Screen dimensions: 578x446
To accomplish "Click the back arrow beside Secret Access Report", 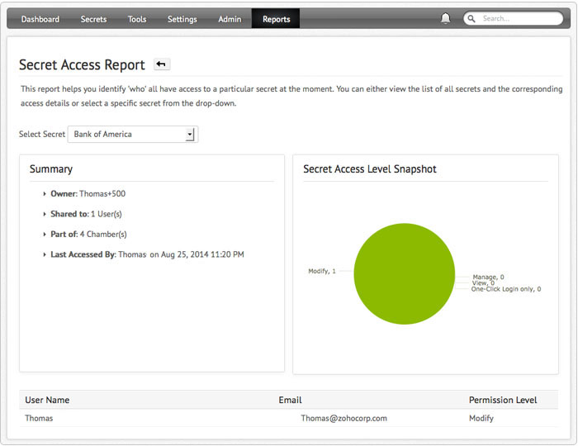I will pos(162,64).
